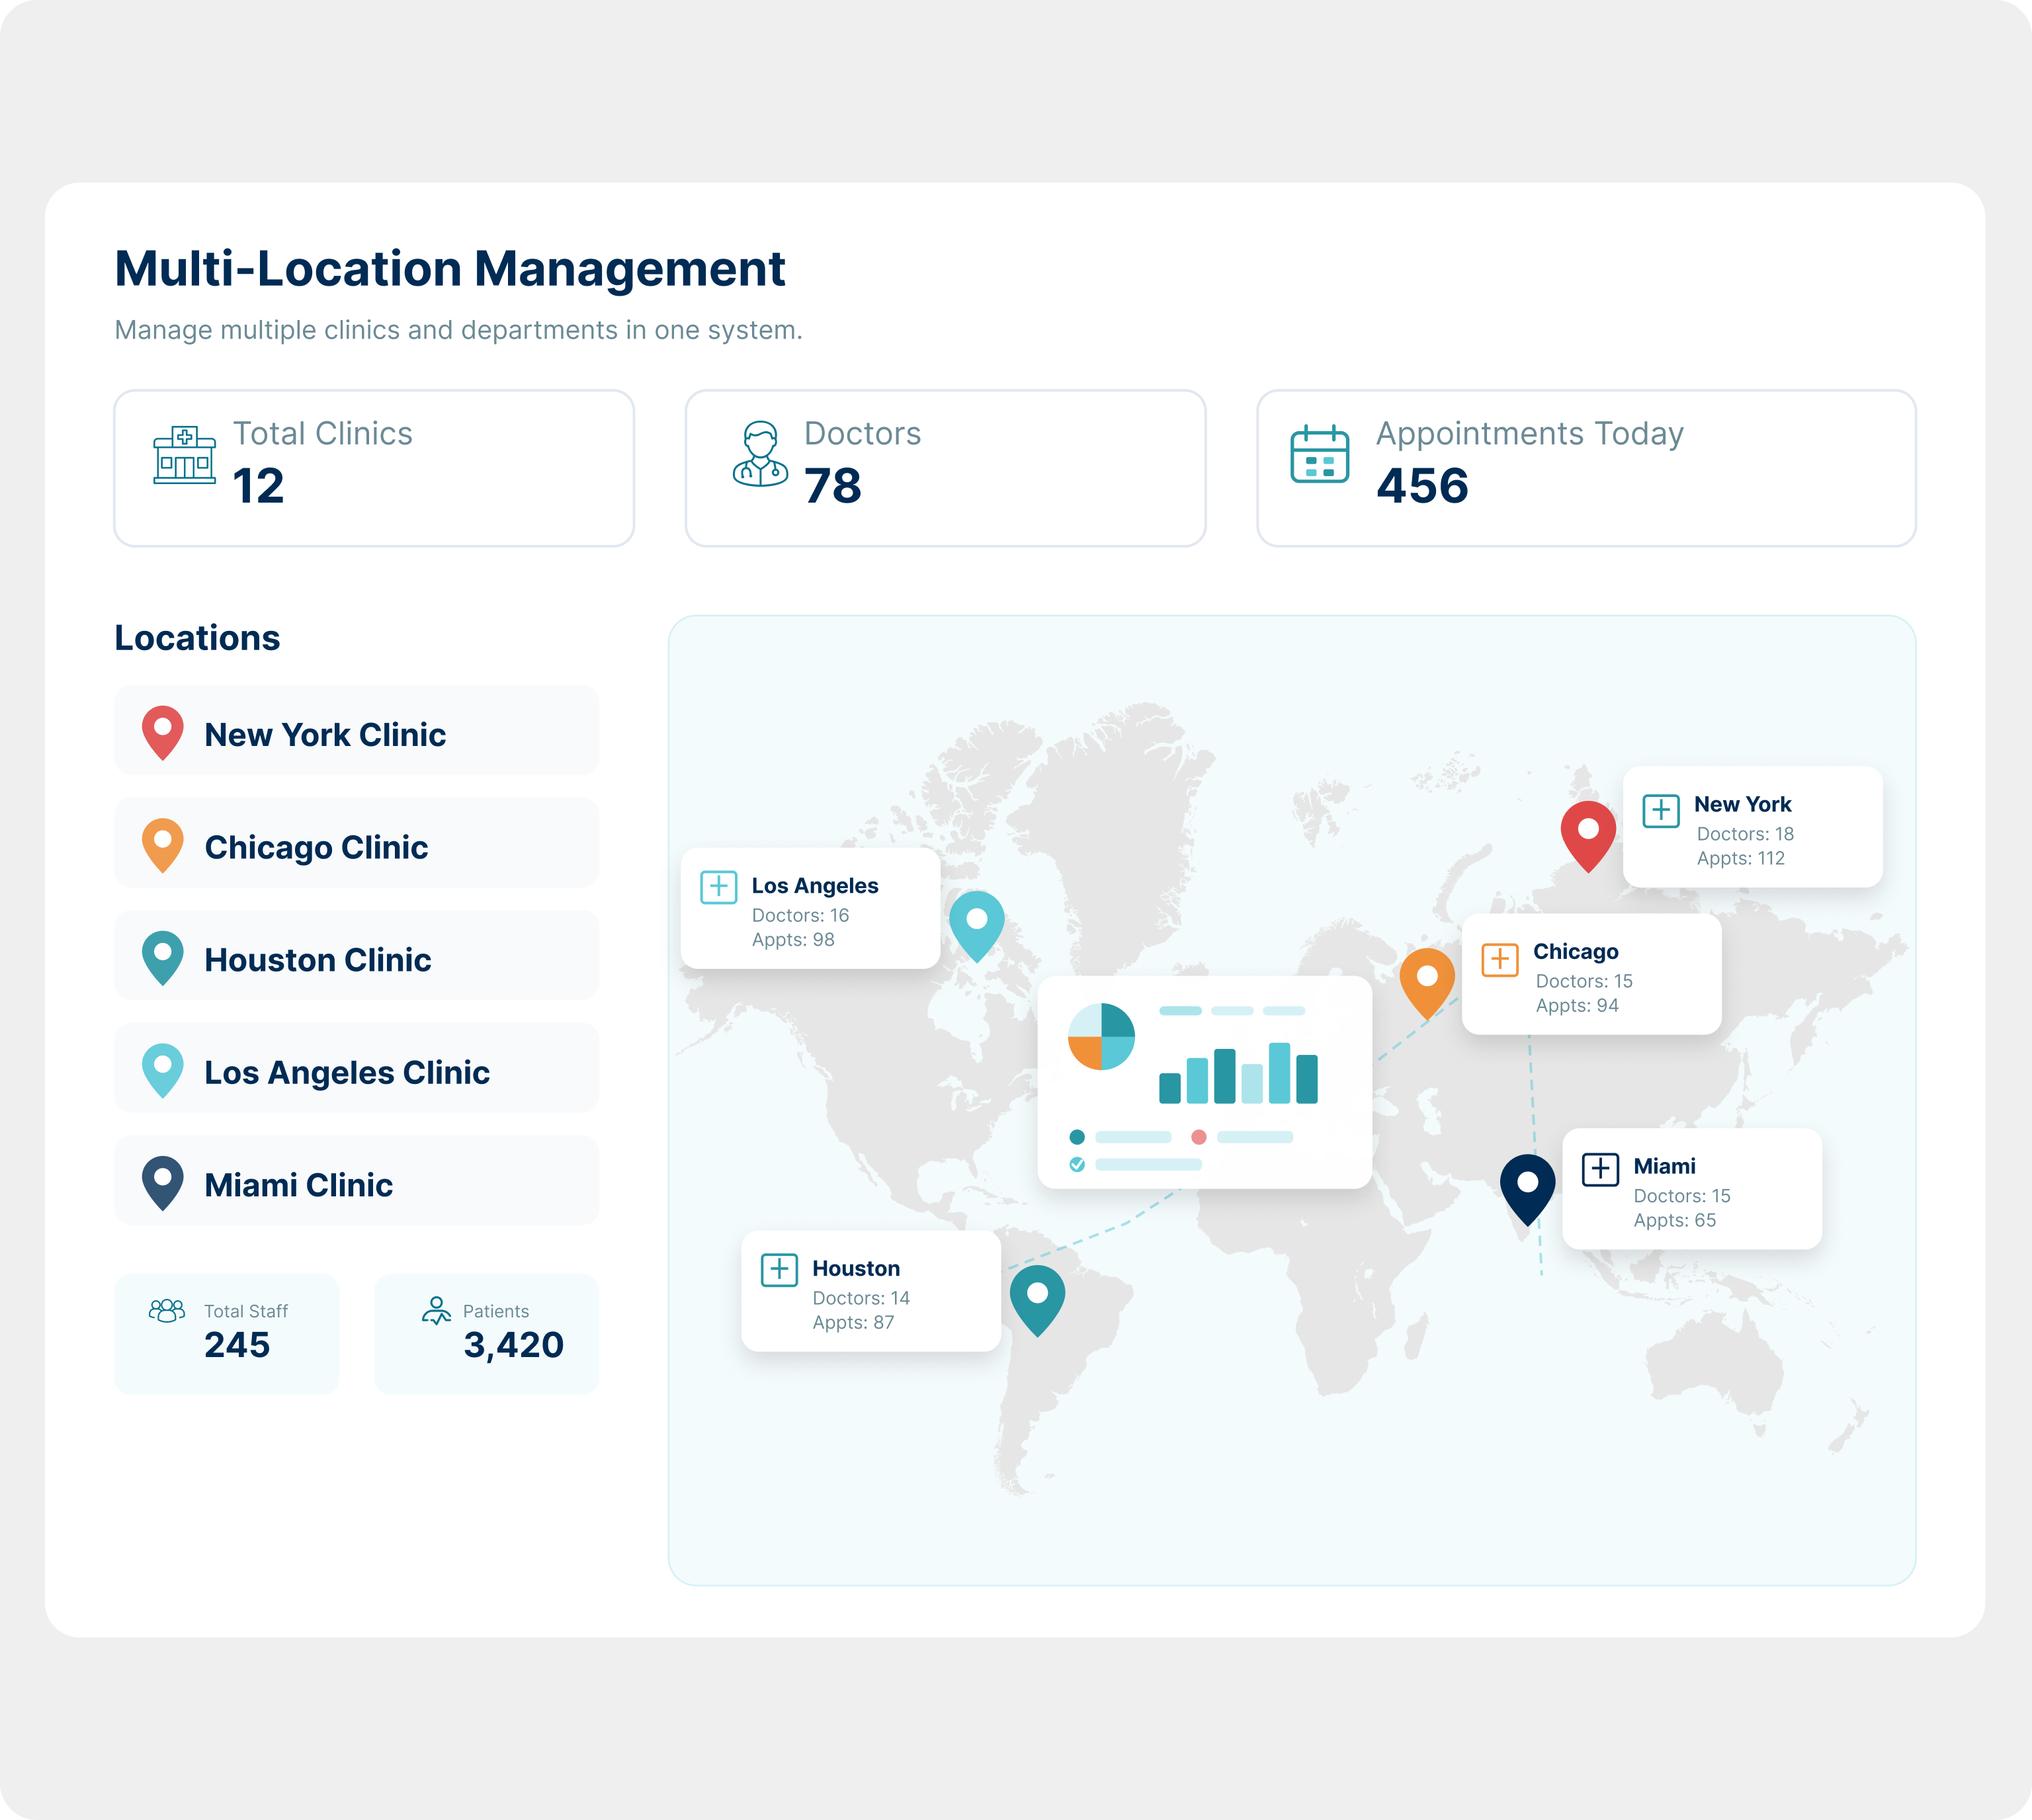This screenshot has width=2032, height=1820.
Task: Click the plus icon on the Miami card
Action: click(x=1600, y=1167)
